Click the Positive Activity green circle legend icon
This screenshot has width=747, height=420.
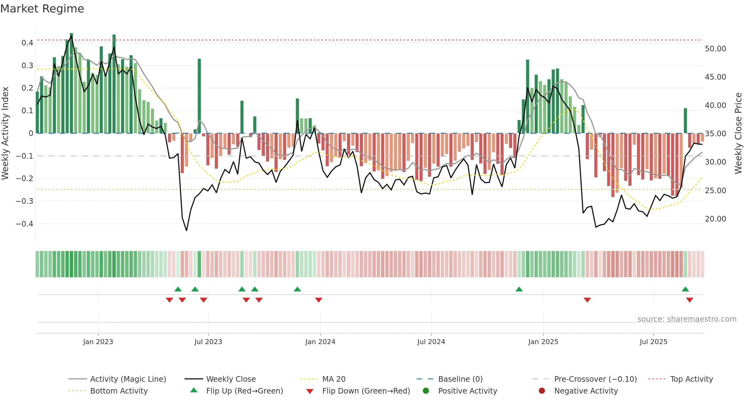click(426, 390)
